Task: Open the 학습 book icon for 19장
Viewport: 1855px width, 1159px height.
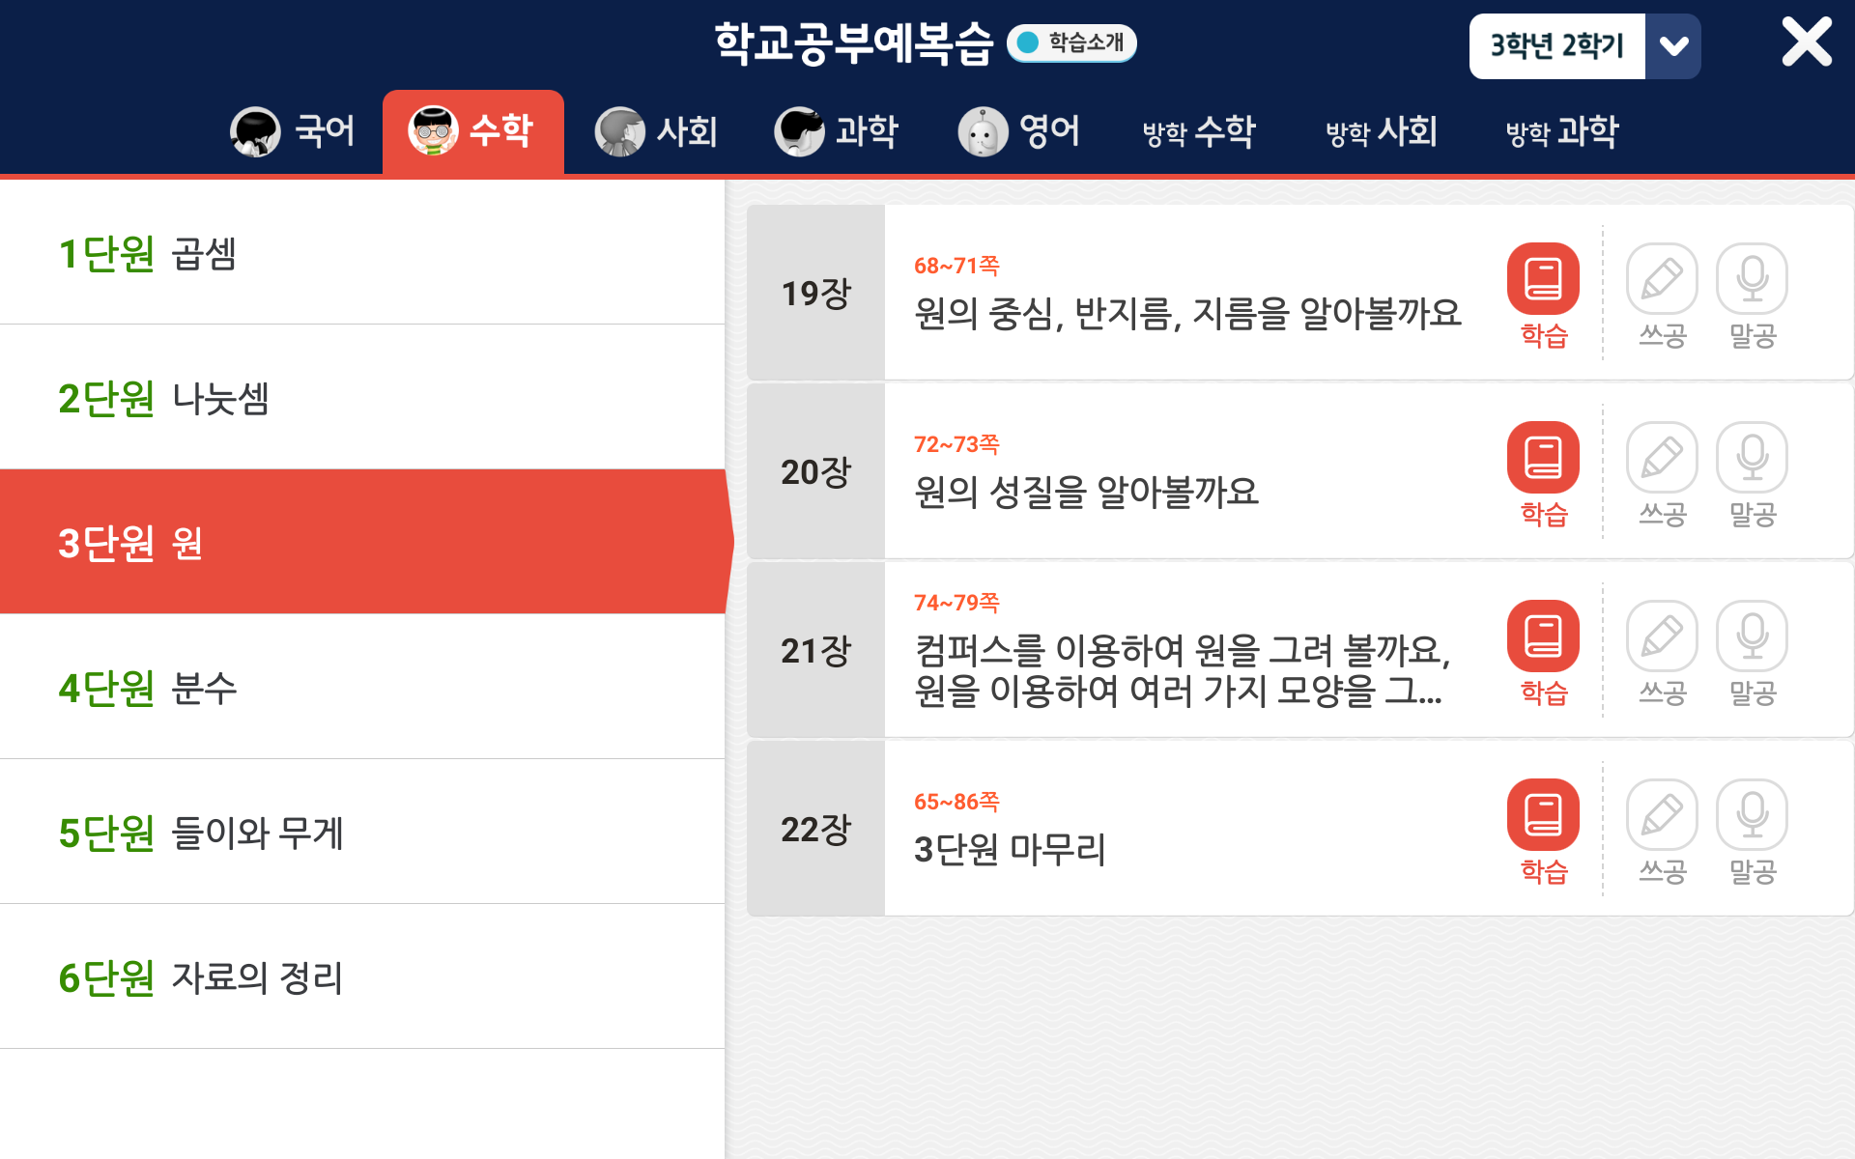Action: pos(1543,279)
